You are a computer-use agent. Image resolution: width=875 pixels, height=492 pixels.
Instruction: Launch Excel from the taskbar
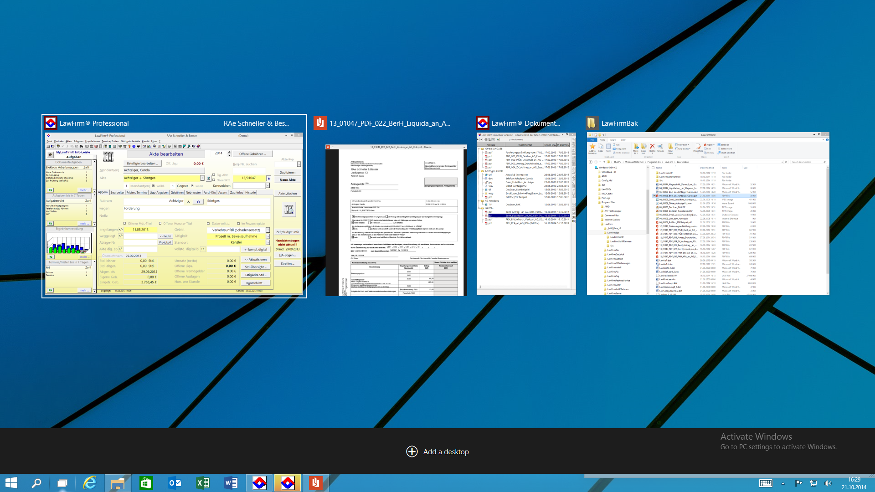coord(203,483)
